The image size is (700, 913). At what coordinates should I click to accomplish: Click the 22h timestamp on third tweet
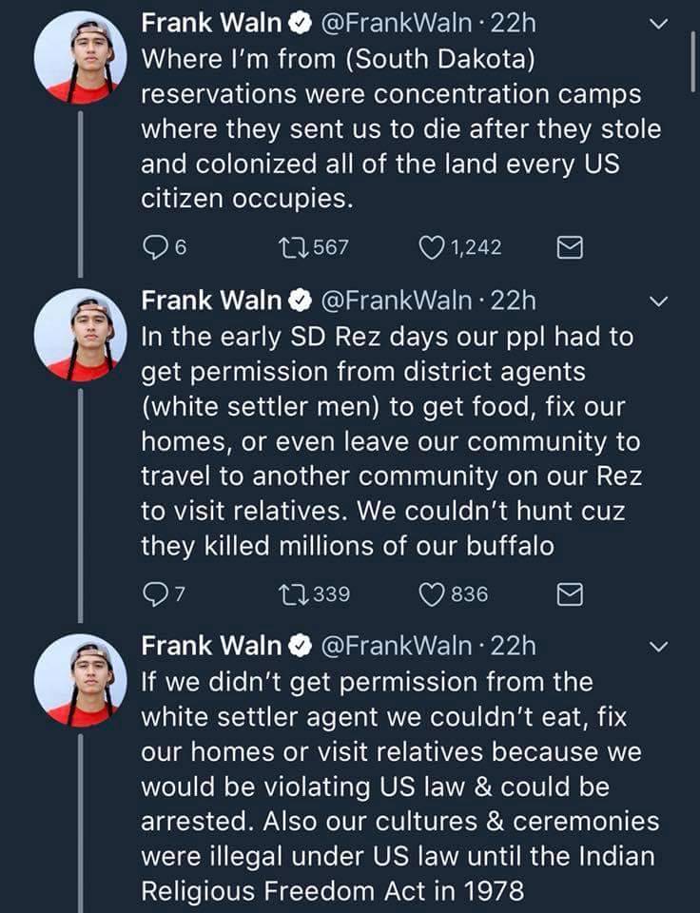click(515, 647)
